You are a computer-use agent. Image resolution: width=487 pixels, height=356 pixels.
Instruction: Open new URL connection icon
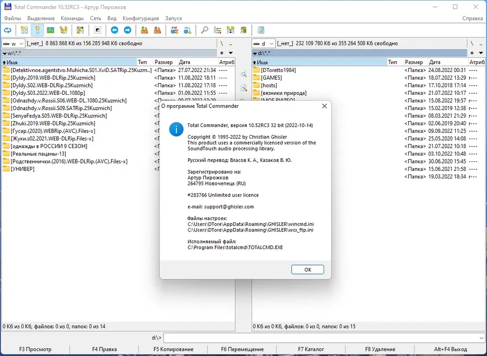click(x=187, y=30)
